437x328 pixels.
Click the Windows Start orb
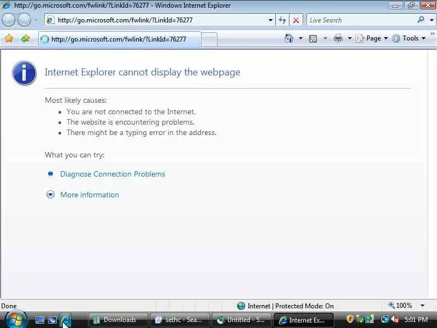(x=16, y=320)
